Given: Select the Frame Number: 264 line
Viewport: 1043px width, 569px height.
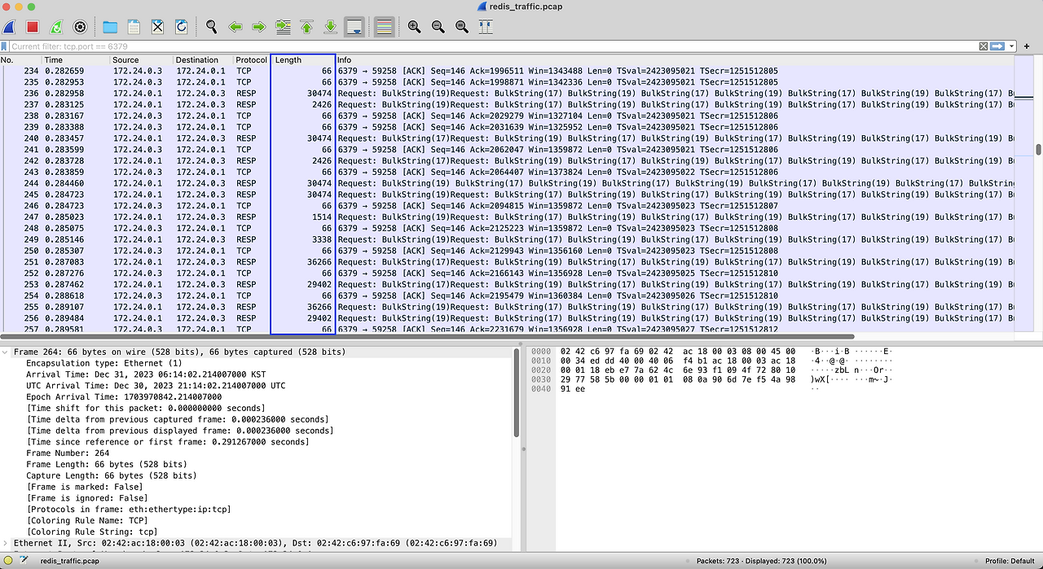Looking at the screenshot, I should coord(68,453).
